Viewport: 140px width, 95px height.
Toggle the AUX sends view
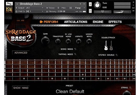click(133, 8)
